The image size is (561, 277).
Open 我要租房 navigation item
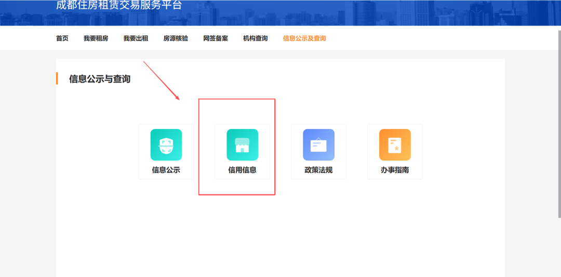tap(96, 38)
